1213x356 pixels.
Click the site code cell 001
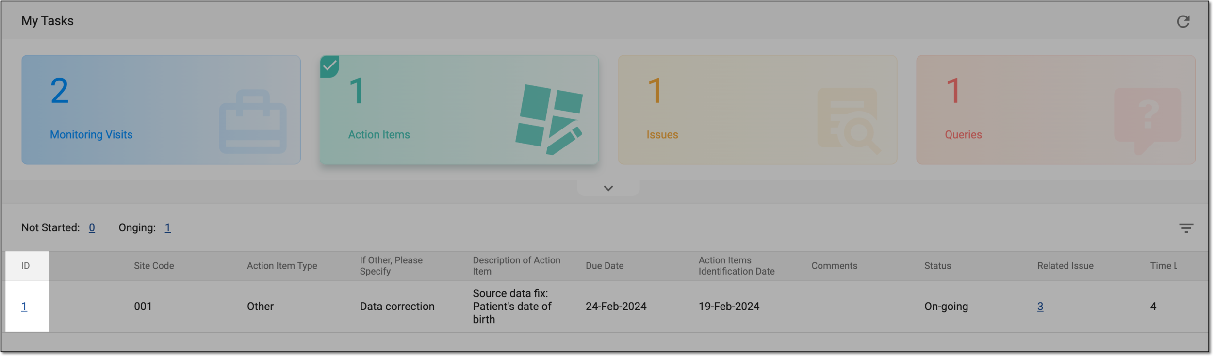[x=143, y=307]
